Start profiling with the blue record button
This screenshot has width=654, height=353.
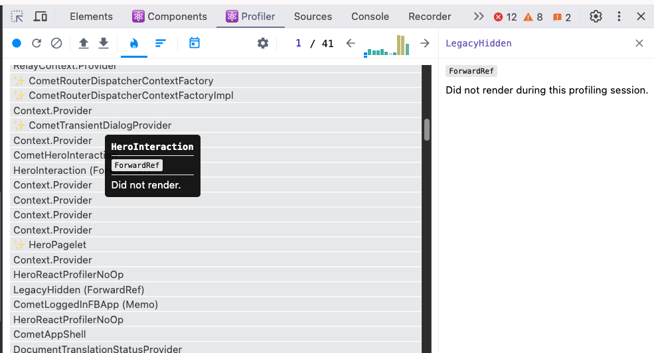[17, 43]
